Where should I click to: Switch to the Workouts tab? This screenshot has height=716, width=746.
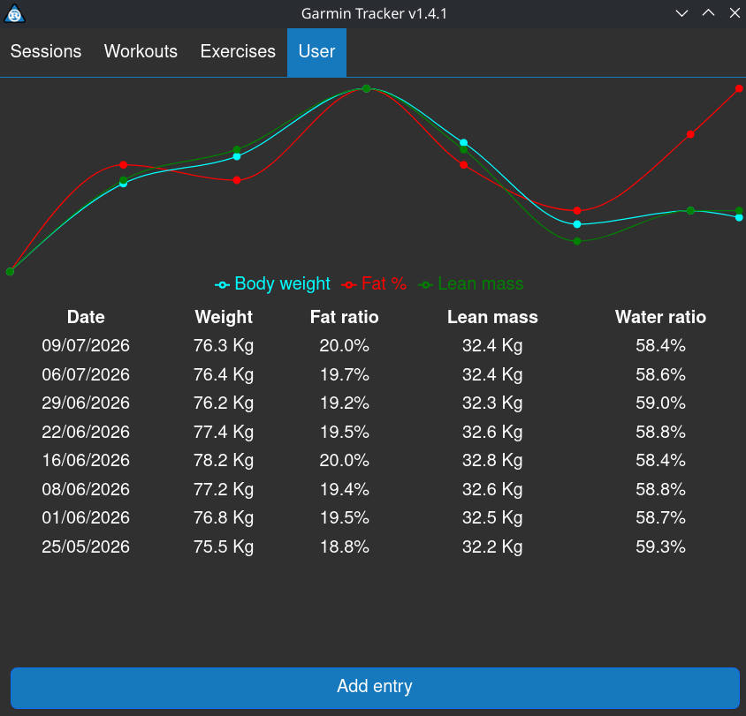click(x=141, y=52)
